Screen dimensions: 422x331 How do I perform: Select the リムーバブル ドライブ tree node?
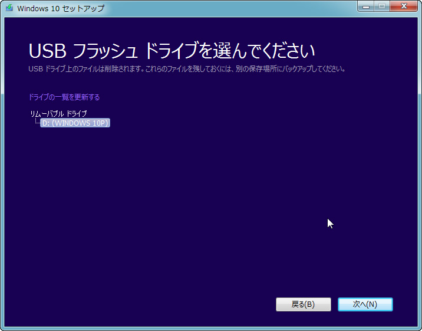[58, 114]
